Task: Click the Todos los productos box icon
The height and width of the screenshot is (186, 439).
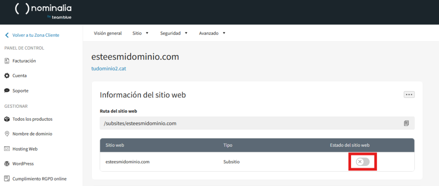Action: pyautogui.click(x=7, y=119)
